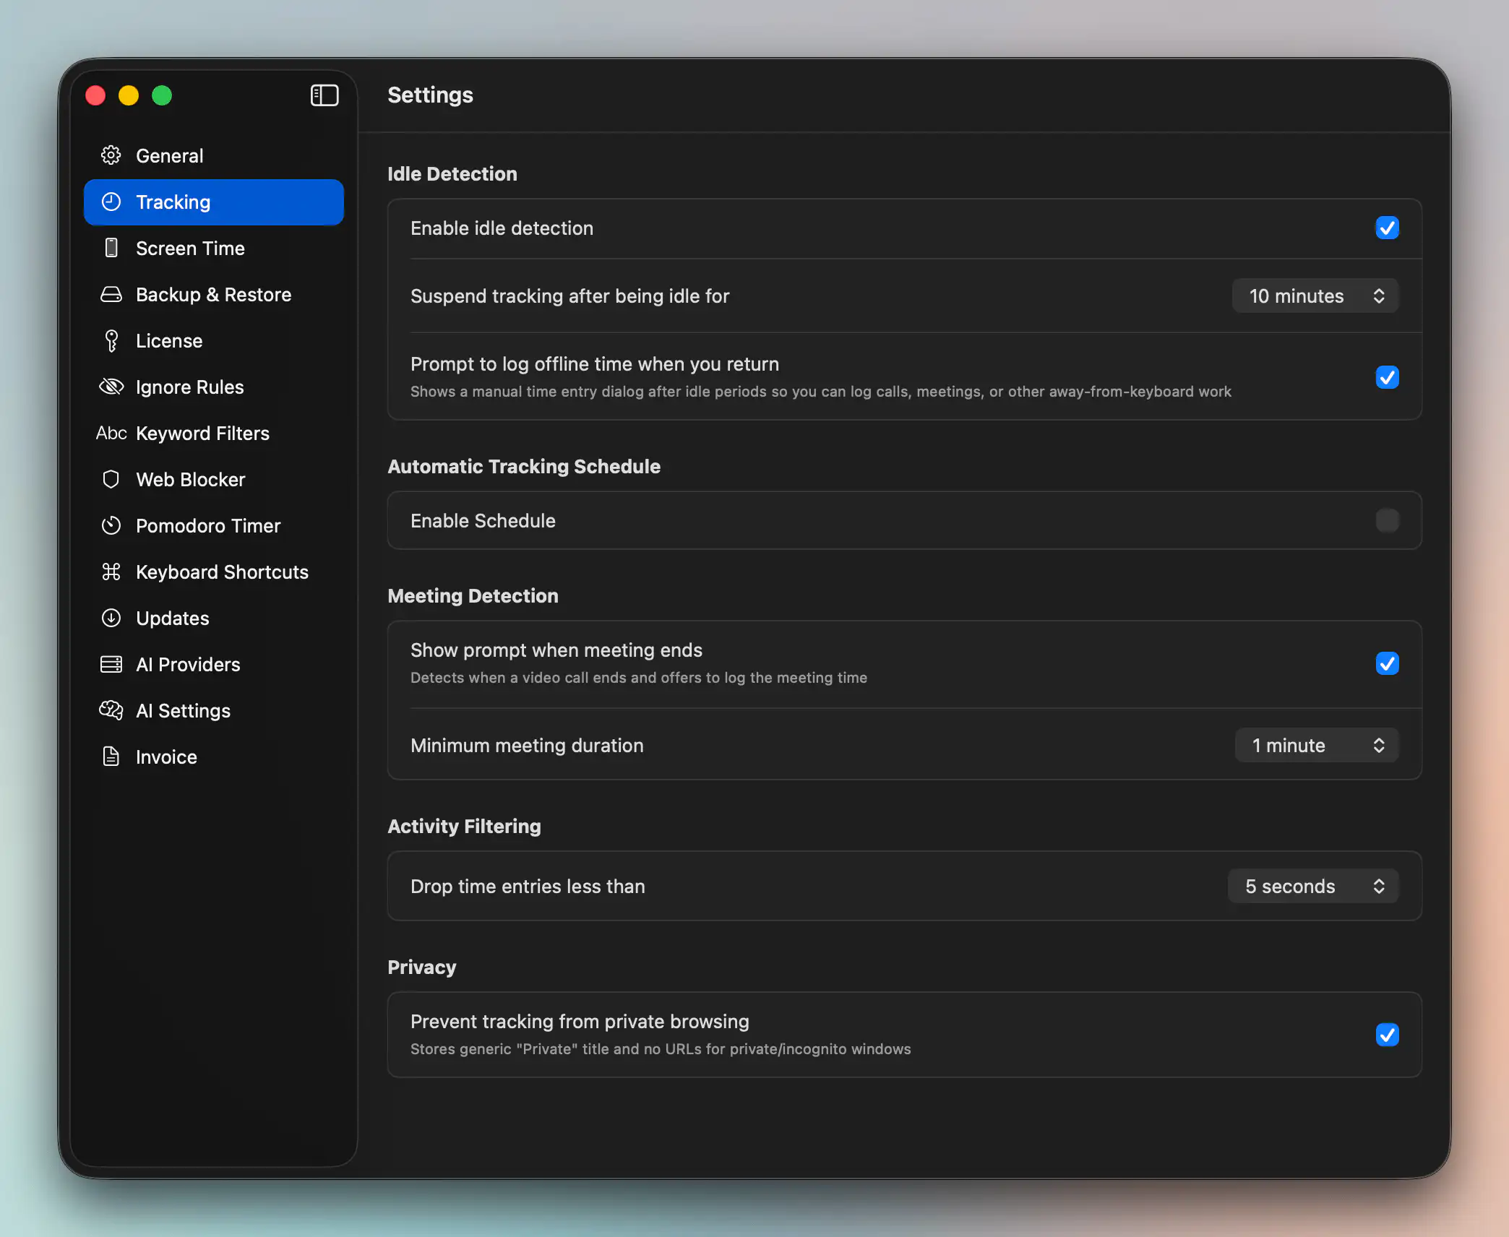This screenshot has width=1509, height=1237.
Task: Go to Screen Time settings
Action: click(213, 248)
